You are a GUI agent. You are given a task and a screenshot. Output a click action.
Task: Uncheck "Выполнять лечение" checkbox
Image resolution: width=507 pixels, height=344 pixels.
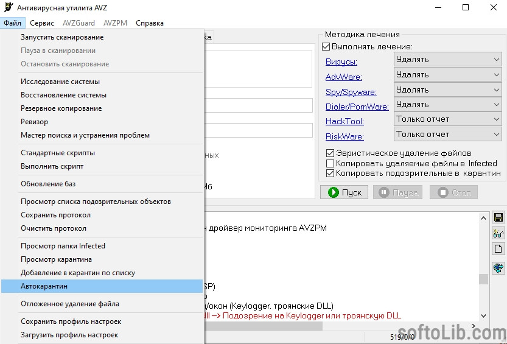[x=326, y=46]
